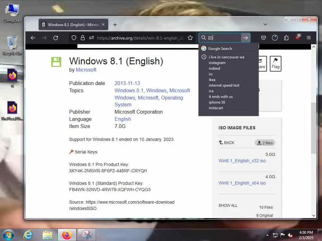
Task: Reload the archive.org page
Action: click(56, 38)
